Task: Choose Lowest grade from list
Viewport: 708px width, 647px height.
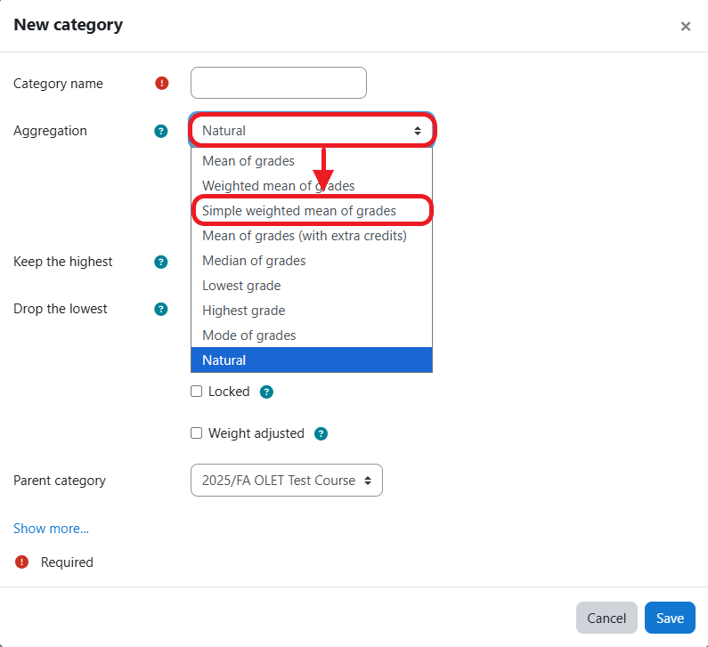Action: pyautogui.click(x=241, y=286)
